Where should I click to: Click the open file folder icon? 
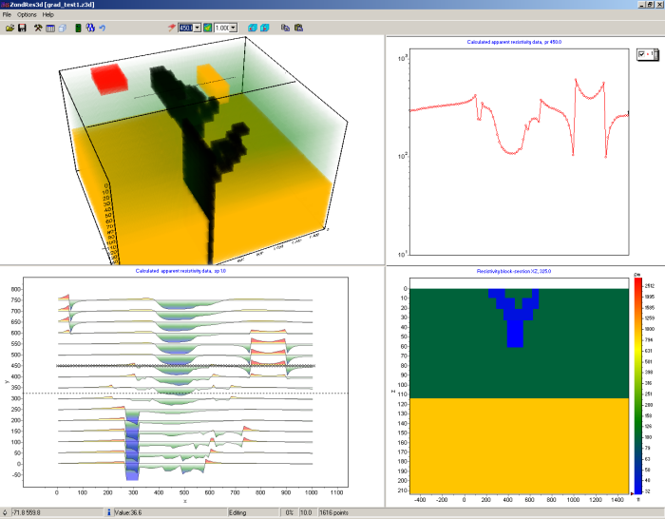[9, 29]
